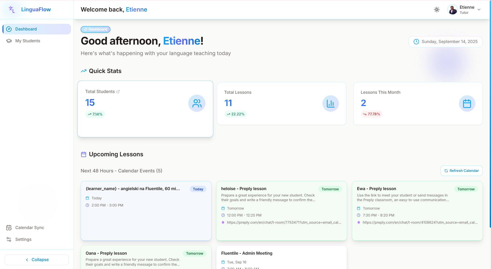Click the Today badge on the Fluentile lesson
The image size is (491, 269).
click(198, 189)
